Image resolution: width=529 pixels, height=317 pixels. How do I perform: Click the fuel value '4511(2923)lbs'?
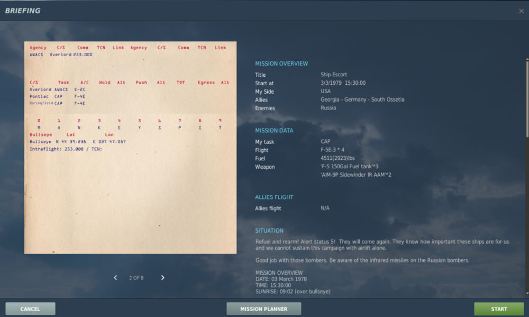pos(338,158)
